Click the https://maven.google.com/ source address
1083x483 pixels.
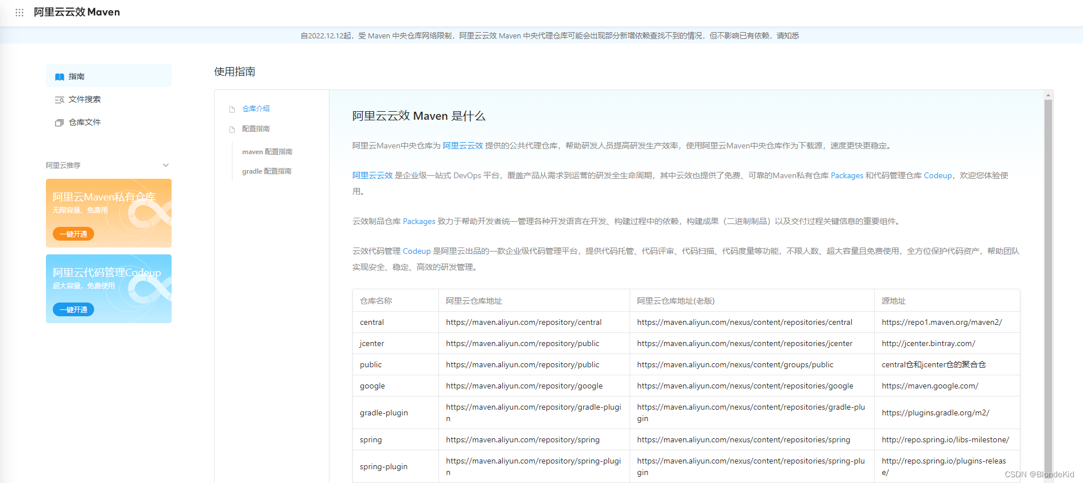(930, 386)
